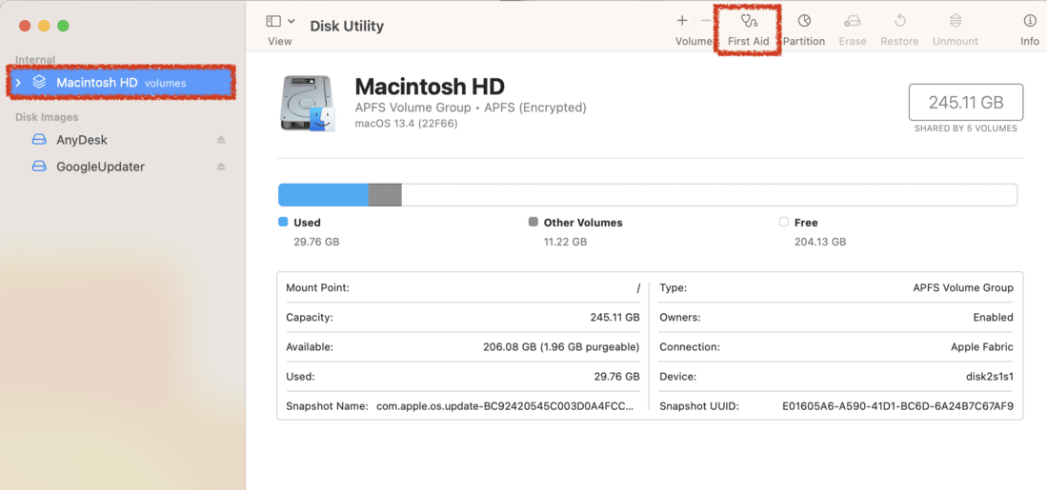Click the Owners Enabled value
Viewport: 1047px width, 490px height.
(993, 318)
